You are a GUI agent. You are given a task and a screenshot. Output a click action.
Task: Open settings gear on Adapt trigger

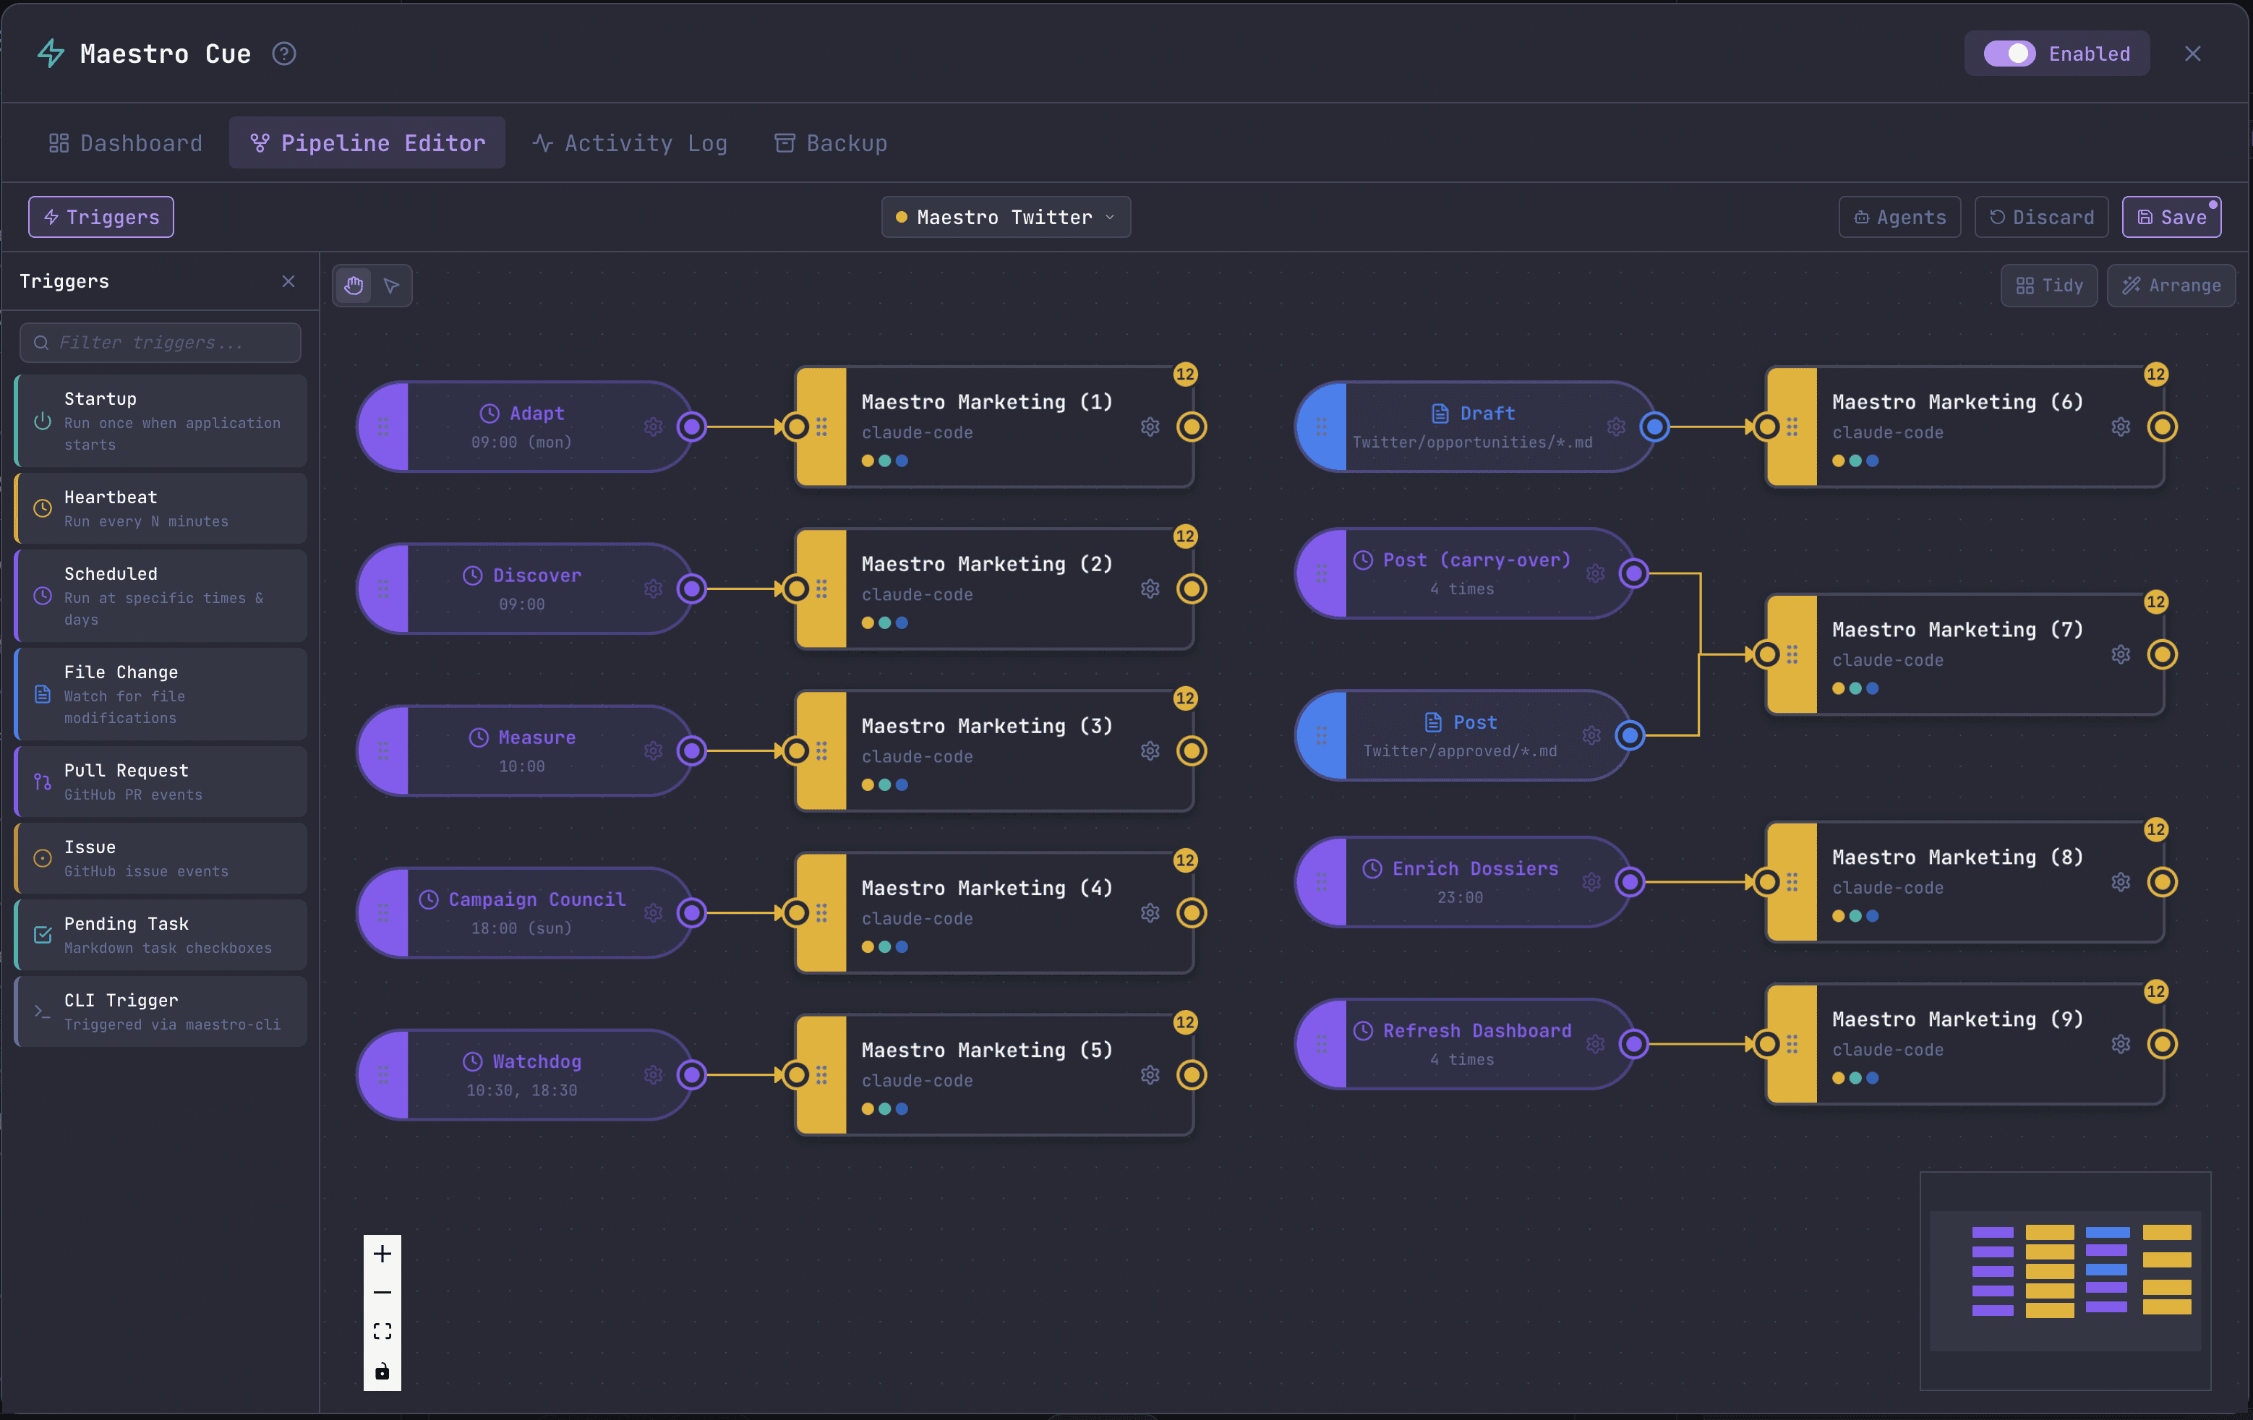click(x=653, y=427)
